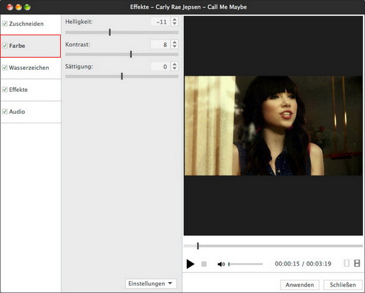Viewport: 365px width, 293px height.
Task: Click the Helligkeit value field showing -11
Action: click(x=161, y=22)
